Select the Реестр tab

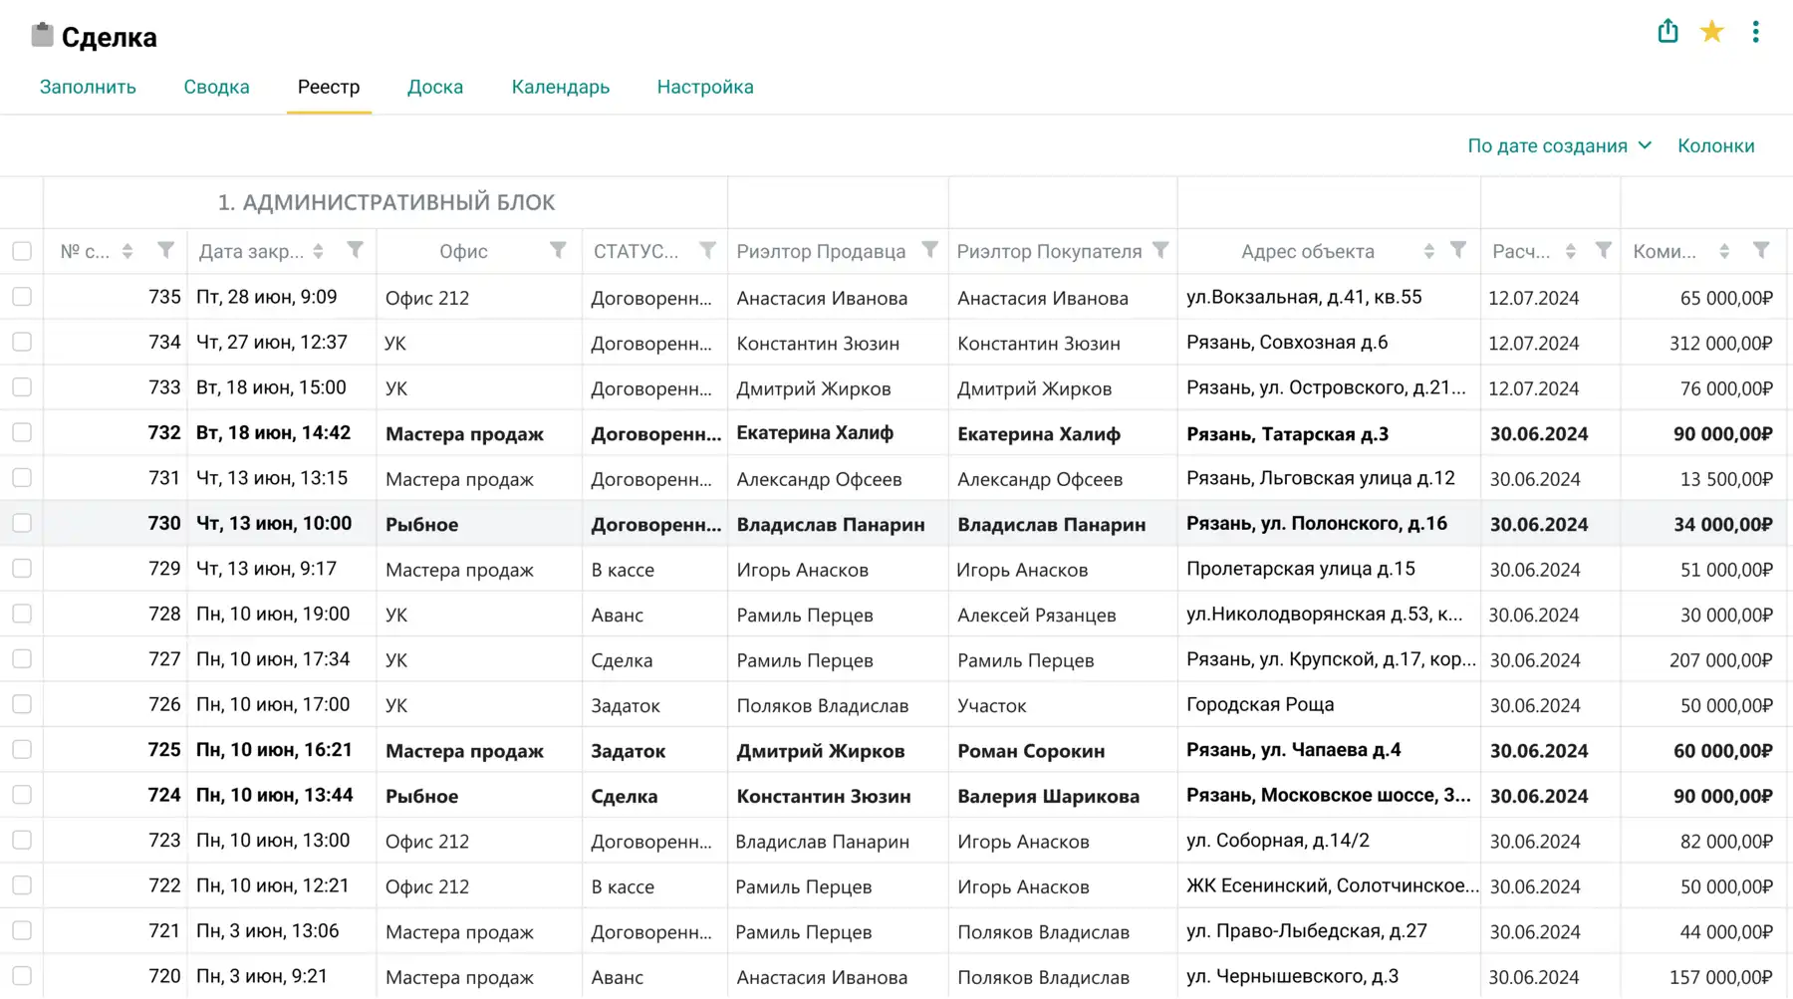coord(329,87)
